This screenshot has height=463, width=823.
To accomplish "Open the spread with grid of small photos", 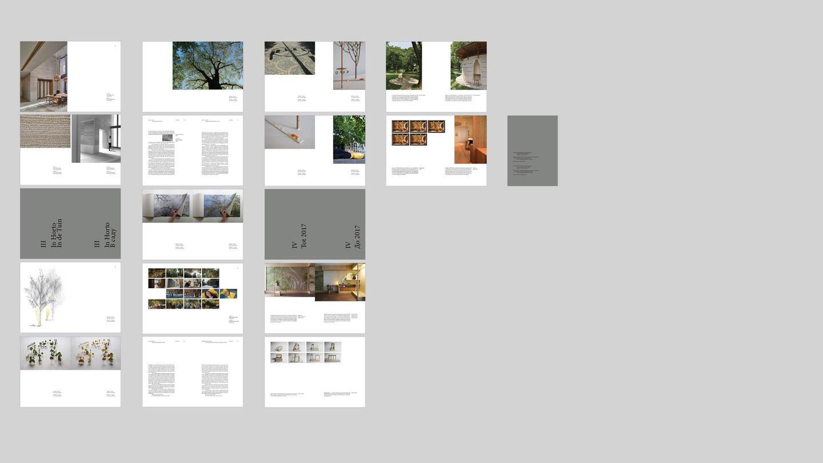I will point(193,298).
